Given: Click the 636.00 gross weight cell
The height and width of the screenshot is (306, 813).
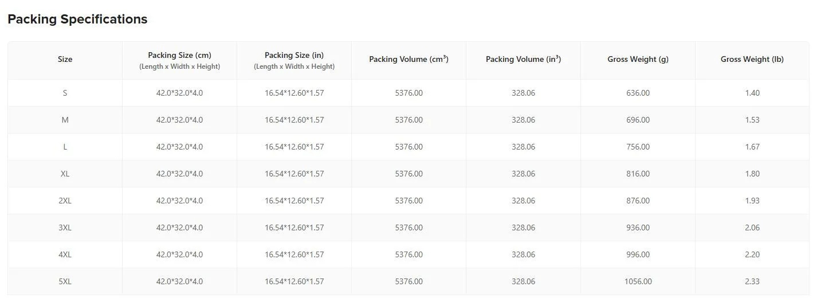Looking at the screenshot, I should pos(638,93).
